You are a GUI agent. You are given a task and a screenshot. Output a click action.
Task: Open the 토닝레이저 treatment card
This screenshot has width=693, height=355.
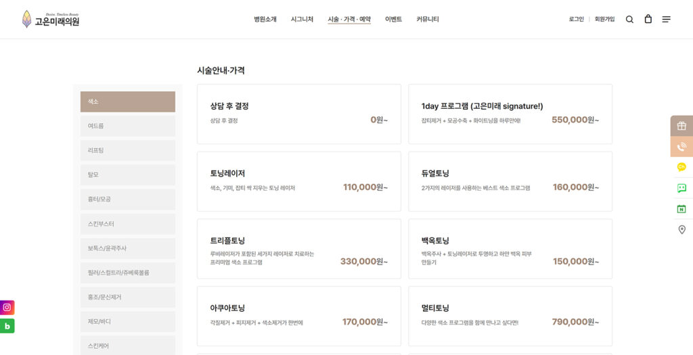coord(298,181)
